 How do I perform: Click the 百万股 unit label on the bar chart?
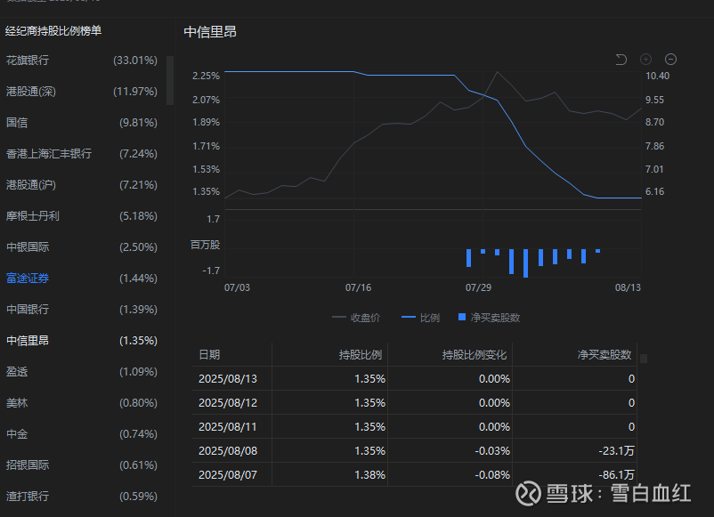205,245
